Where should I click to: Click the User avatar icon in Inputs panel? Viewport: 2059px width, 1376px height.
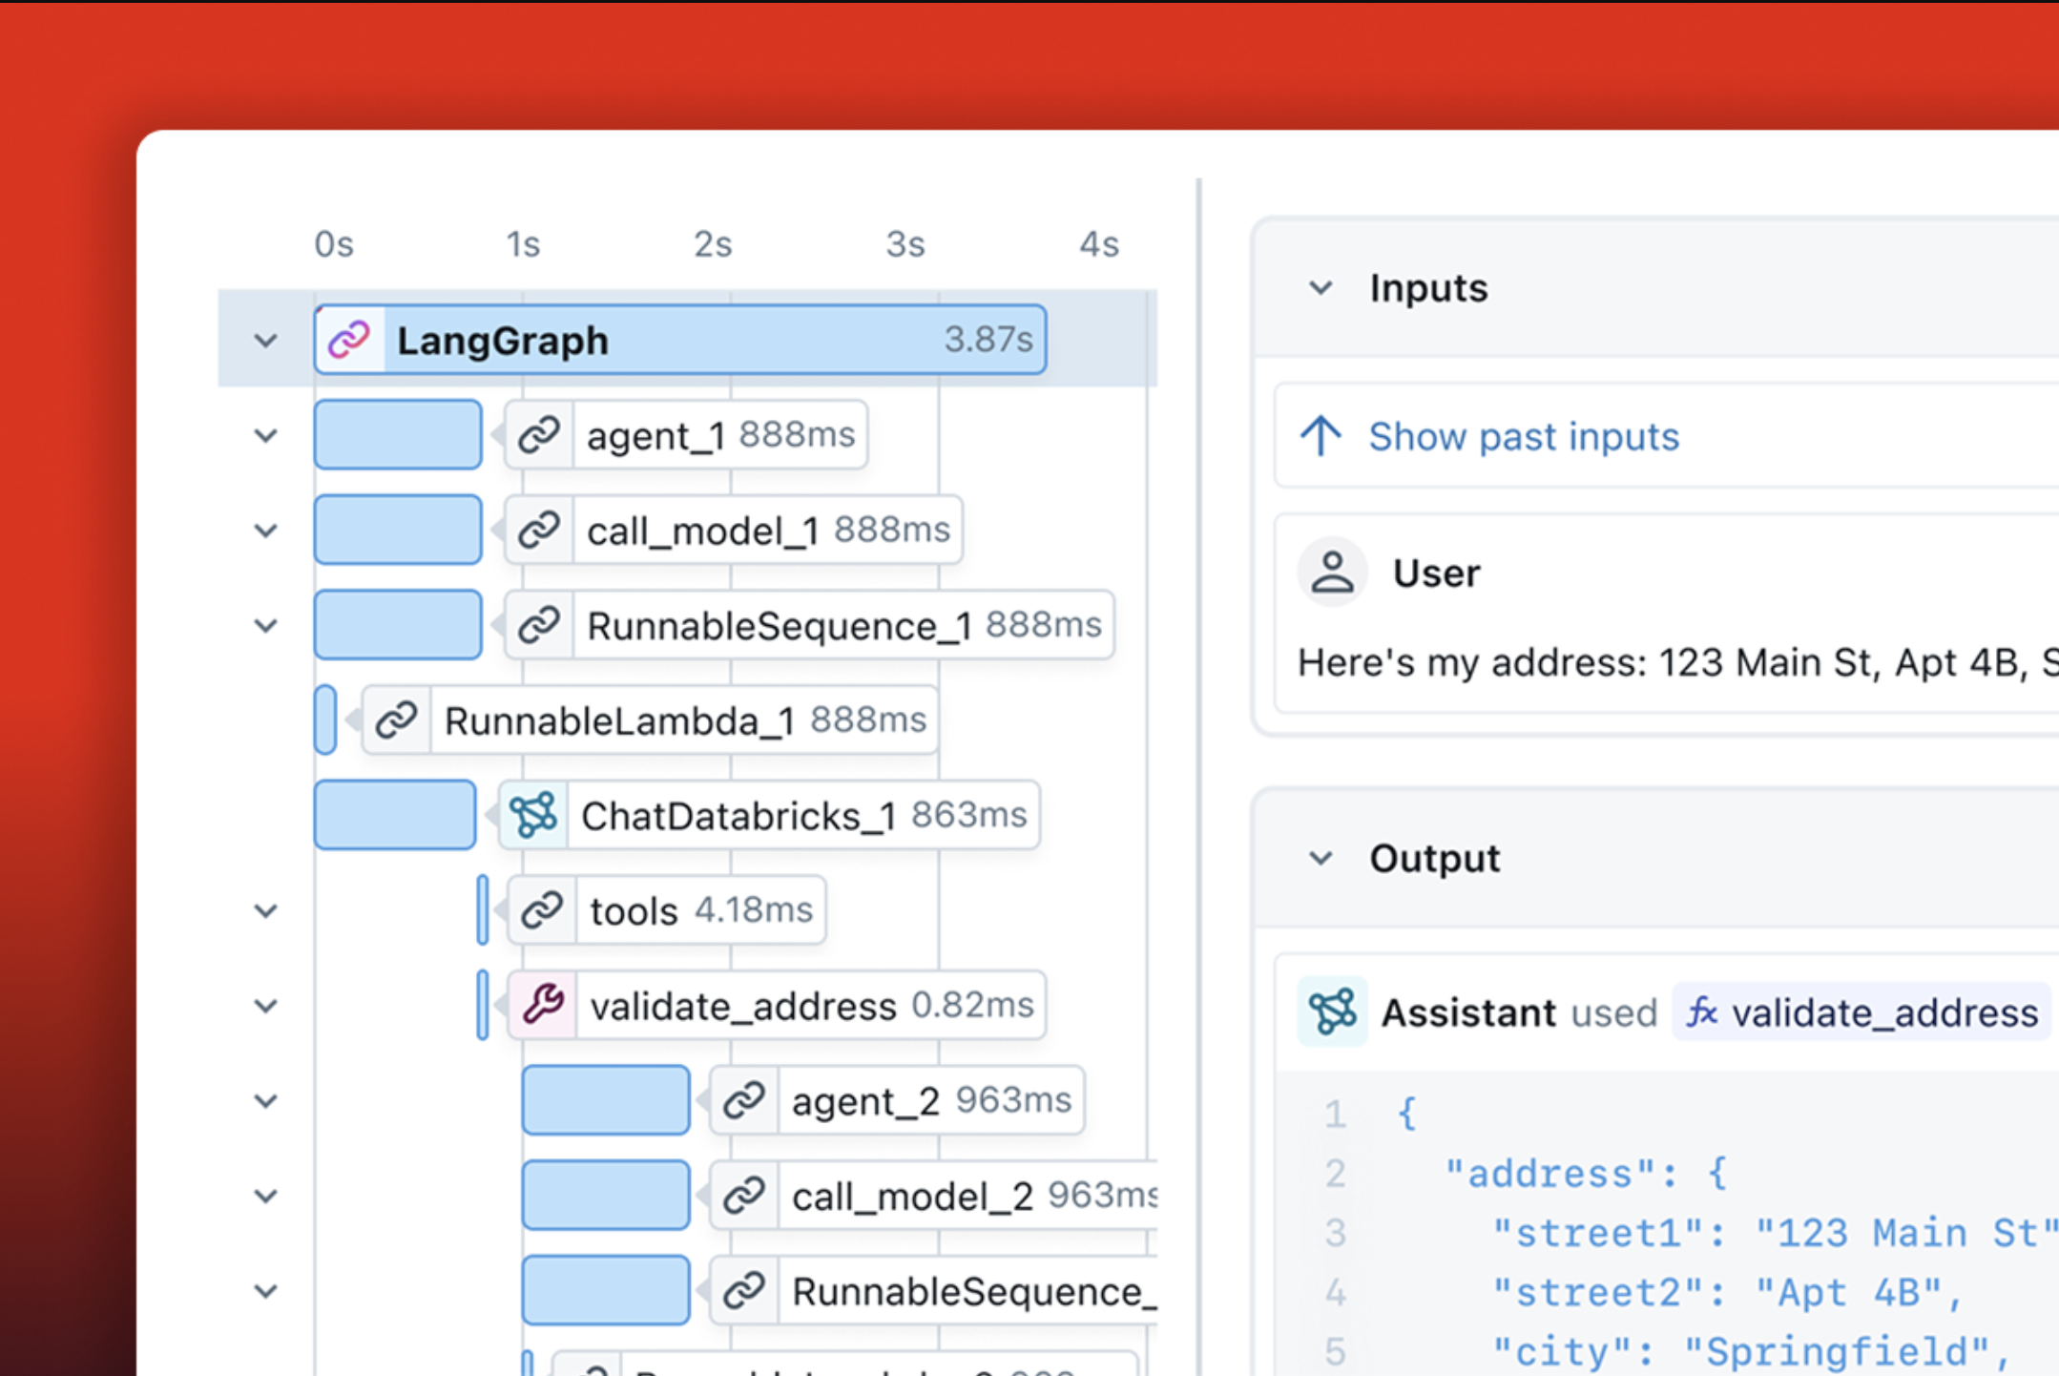point(1332,572)
